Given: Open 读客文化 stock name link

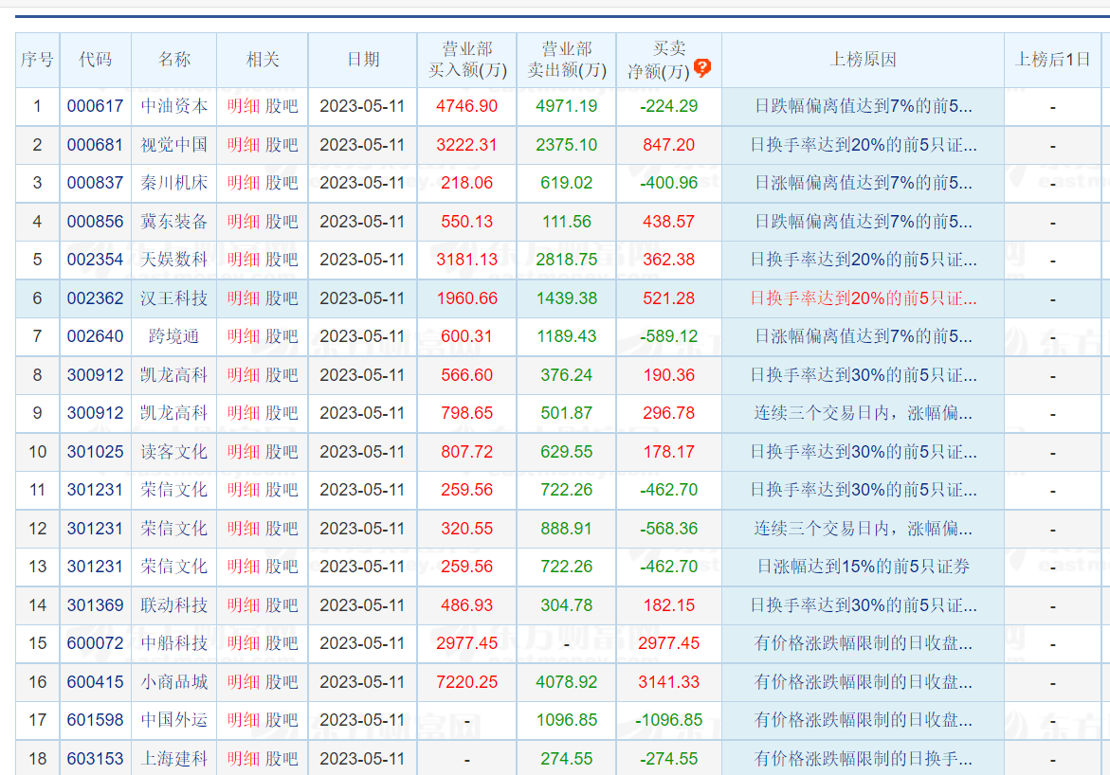Looking at the screenshot, I should [x=174, y=452].
